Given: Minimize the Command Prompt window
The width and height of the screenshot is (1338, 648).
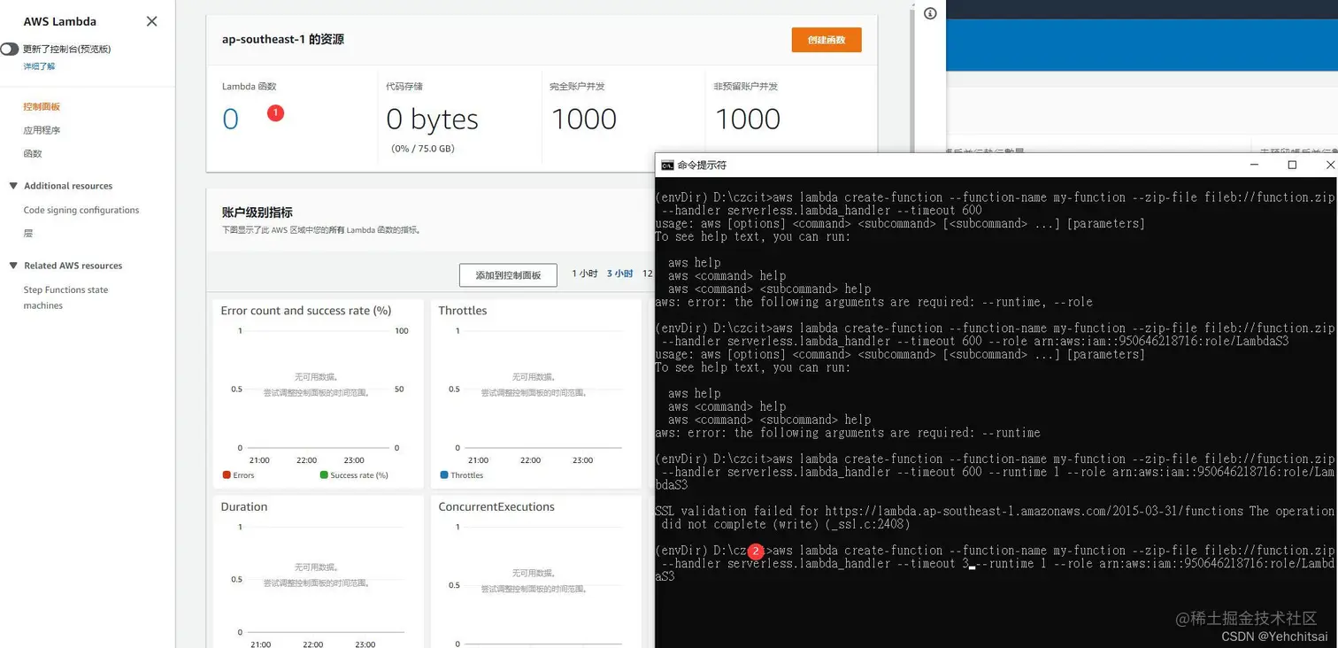Looking at the screenshot, I should [1255, 165].
